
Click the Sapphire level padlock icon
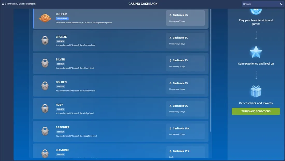coord(45,131)
